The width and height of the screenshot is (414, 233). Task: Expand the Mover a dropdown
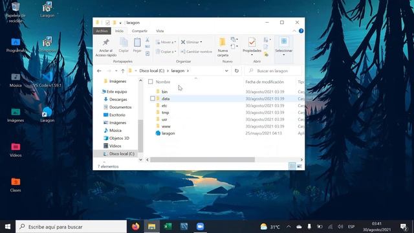click(x=175, y=42)
